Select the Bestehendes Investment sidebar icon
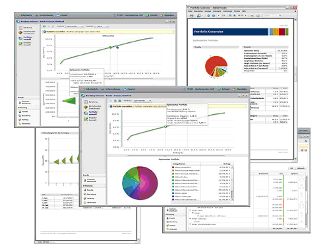This screenshot has height=248, width=325. (x=86, y=108)
